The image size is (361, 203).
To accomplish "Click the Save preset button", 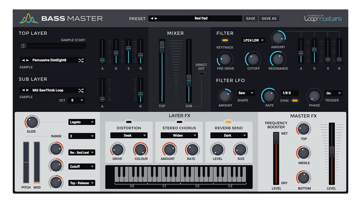I will [250, 19].
